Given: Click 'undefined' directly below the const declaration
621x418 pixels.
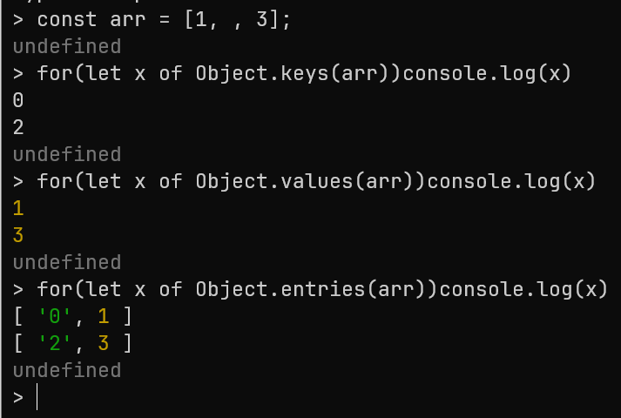Looking at the screenshot, I should coord(66,47).
